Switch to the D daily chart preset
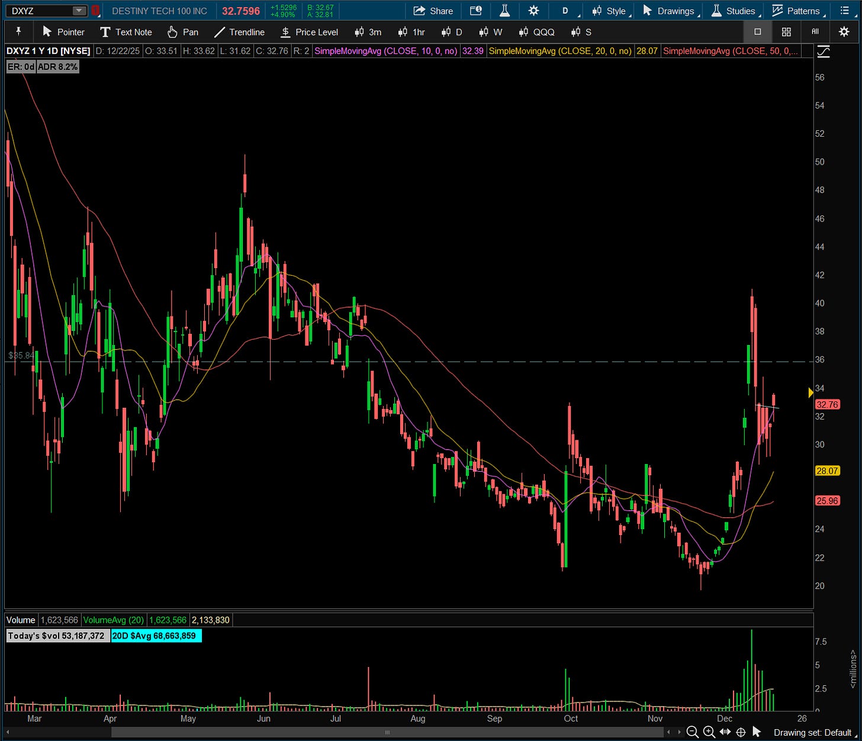862x741 pixels. point(451,32)
